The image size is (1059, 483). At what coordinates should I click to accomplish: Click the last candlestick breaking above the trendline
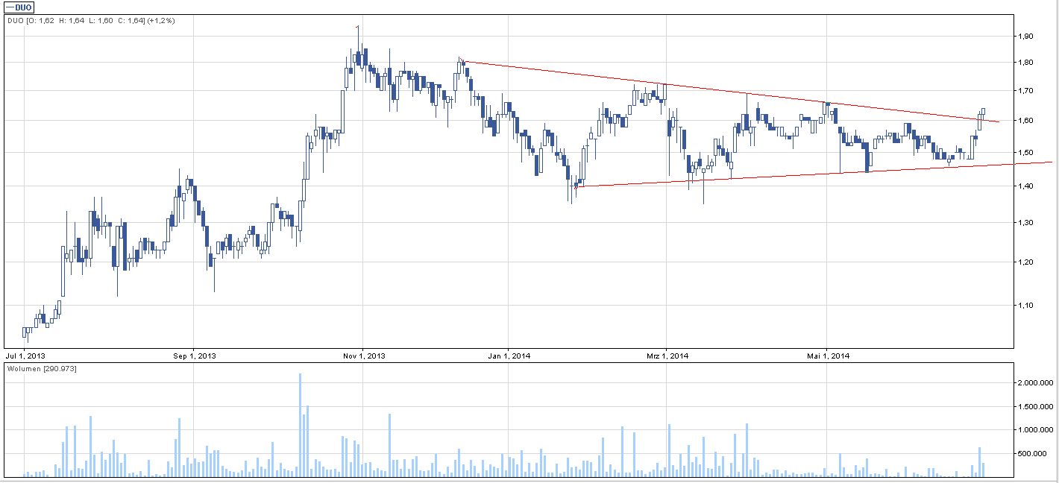click(983, 112)
